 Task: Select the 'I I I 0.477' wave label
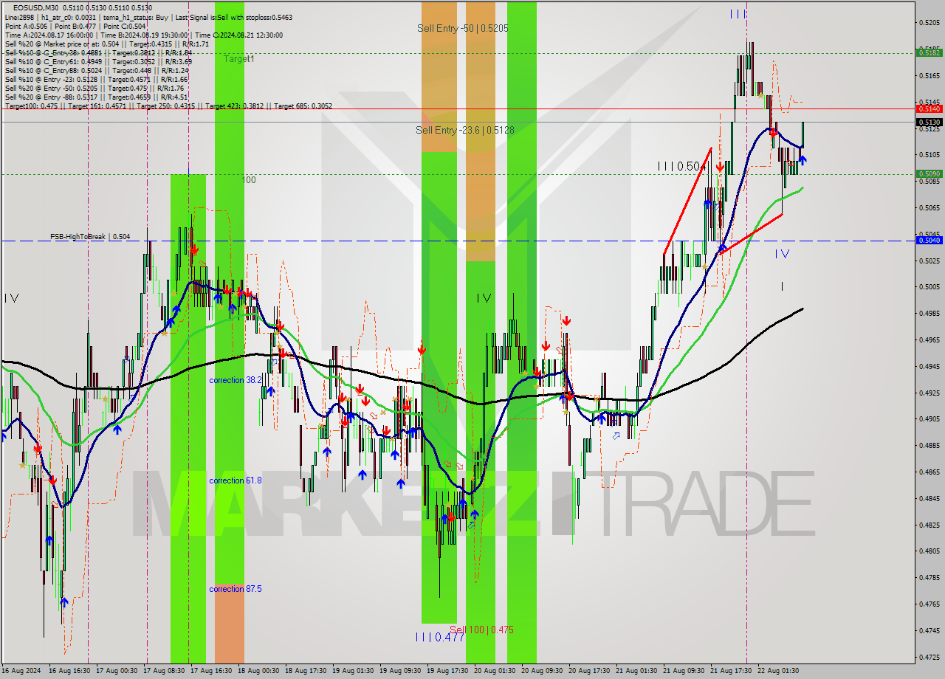[x=439, y=637]
